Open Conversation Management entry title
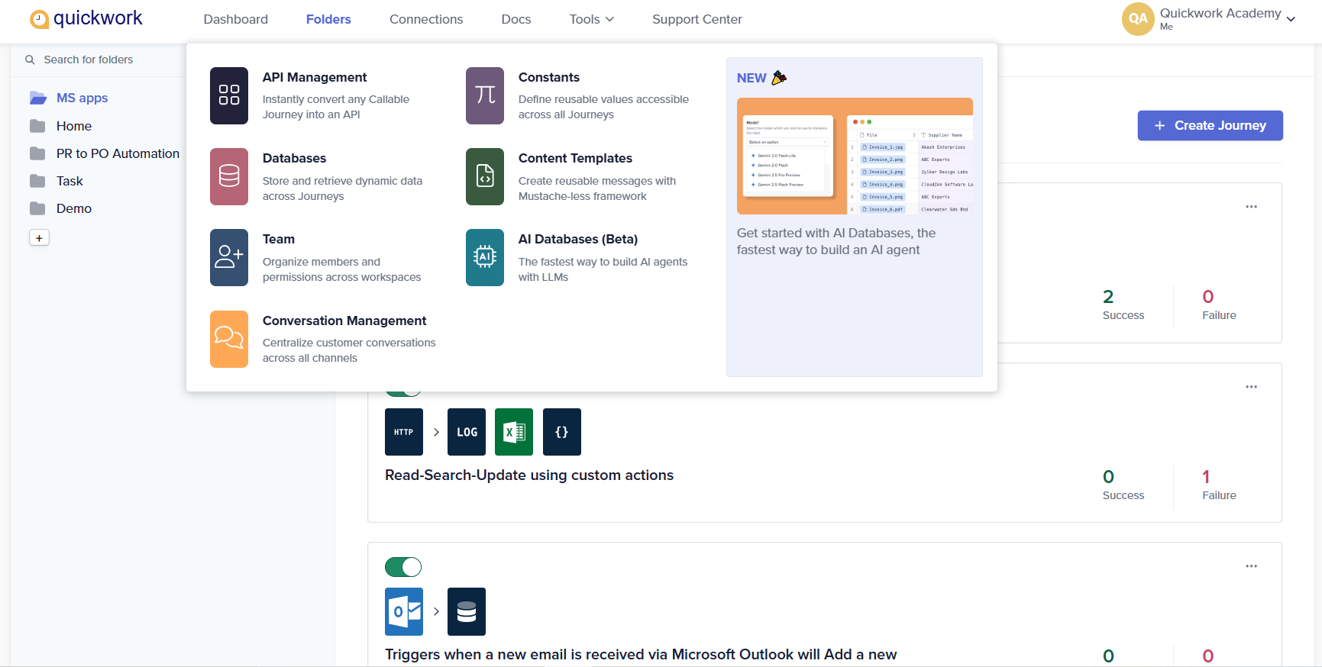1322x667 pixels. coord(344,321)
